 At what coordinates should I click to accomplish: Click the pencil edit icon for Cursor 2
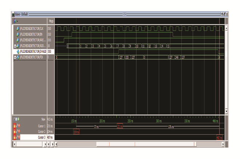pos(17,131)
